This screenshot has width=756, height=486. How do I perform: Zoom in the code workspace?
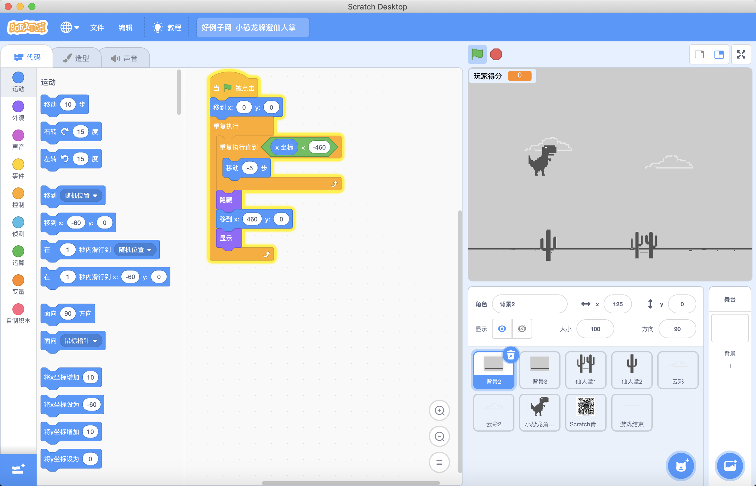coord(439,410)
